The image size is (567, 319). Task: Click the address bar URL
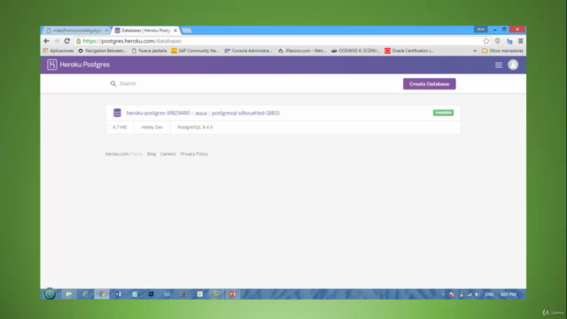pos(132,41)
